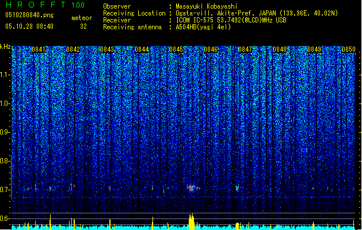Click the 0845 time marker
Viewport: 362px width, 230px height.
tap(176, 49)
